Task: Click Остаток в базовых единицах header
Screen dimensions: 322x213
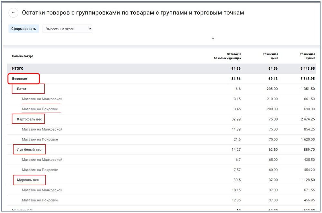Action: (227, 56)
